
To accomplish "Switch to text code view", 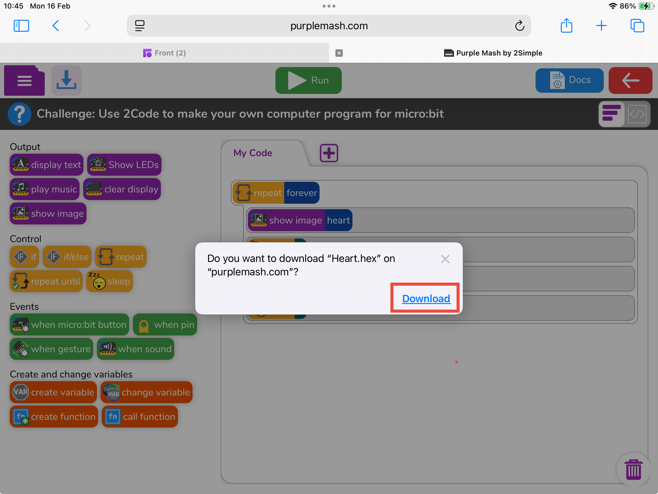I will 637,114.
